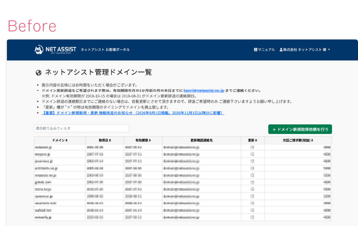This screenshot has height=226, width=358.
Task: Click the ネットアシスト管理ドメイン一覧 heading
Action: (x=98, y=72)
